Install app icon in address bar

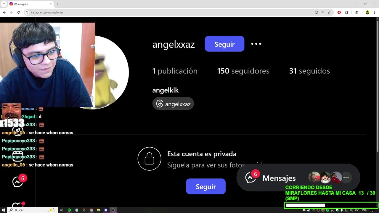317,12
